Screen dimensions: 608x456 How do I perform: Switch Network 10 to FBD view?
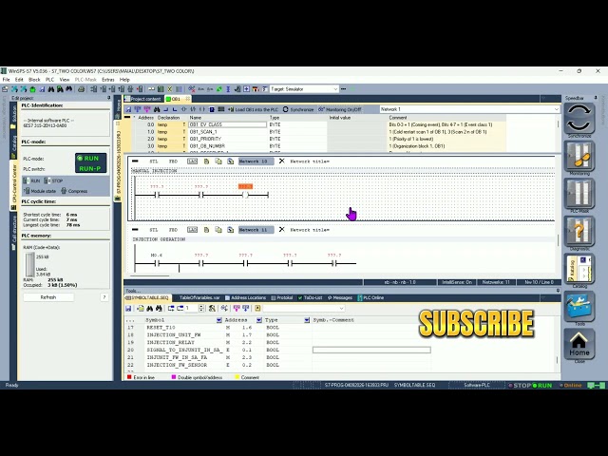coord(173,161)
